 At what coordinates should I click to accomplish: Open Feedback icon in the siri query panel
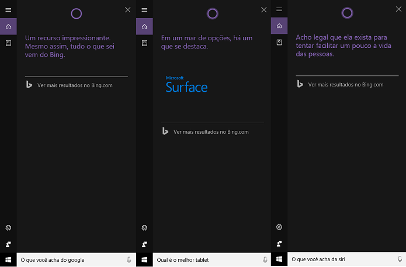pyautogui.click(x=279, y=244)
